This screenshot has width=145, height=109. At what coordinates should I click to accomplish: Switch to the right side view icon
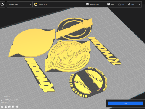[17, 107]
